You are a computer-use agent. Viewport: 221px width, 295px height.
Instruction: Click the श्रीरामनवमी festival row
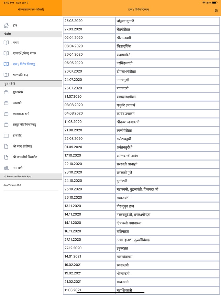coord(141,38)
